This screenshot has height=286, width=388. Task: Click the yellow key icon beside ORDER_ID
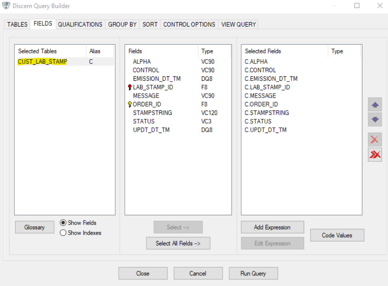click(130, 104)
